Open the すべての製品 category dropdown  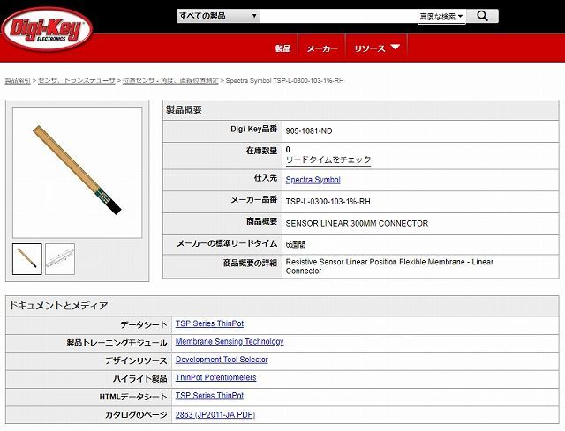tap(218, 16)
